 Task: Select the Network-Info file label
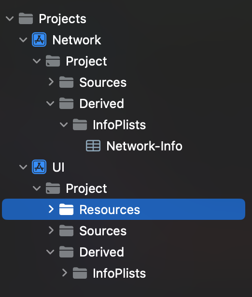coord(144,146)
